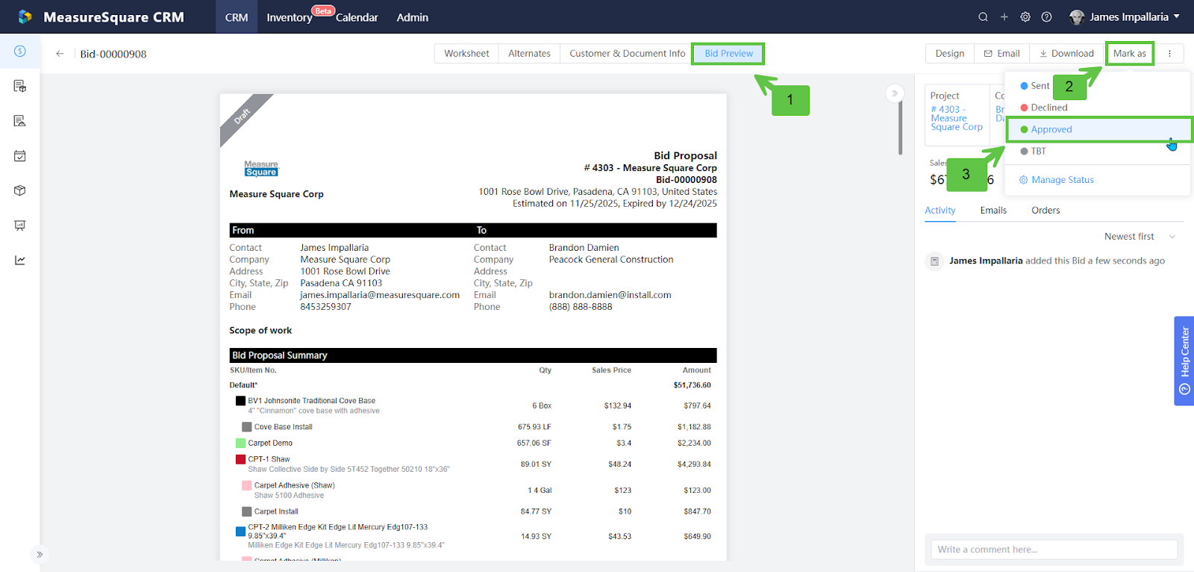This screenshot has width=1194, height=572.
Task: Click email brandon.damien@install.com
Action: [610, 295]
